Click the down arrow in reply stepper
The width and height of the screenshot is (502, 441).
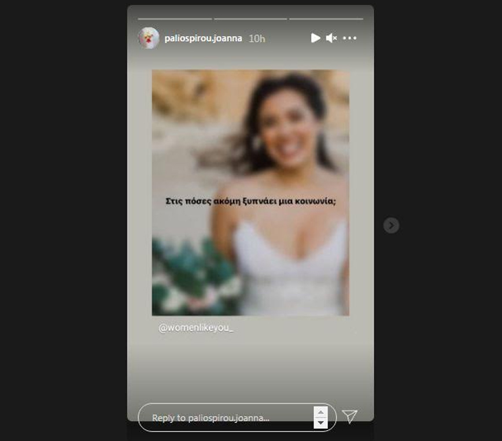coord(320,423)
